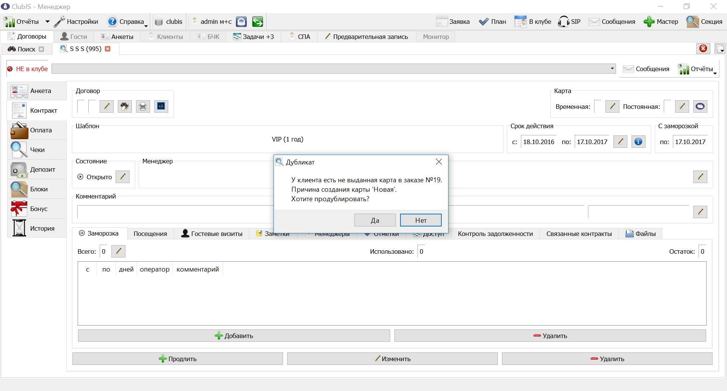Click the pencil edit icon next to Открыто
The width and height of the screenshot is (727, 391).
point(122,177)
